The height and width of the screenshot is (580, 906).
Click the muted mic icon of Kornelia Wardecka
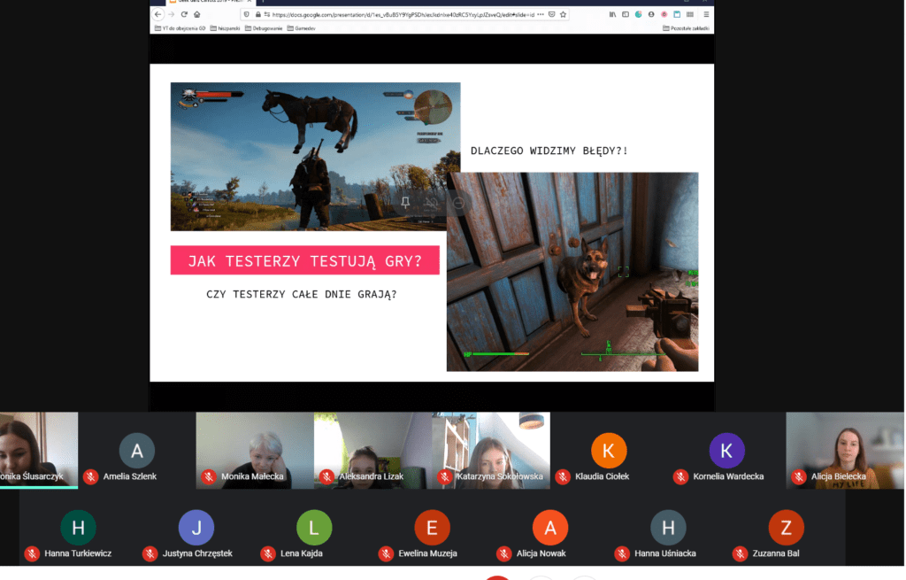(680, 477)
